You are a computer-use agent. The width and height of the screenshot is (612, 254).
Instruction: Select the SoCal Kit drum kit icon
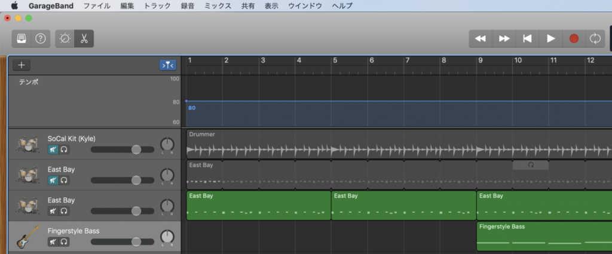tap(27, 144)
